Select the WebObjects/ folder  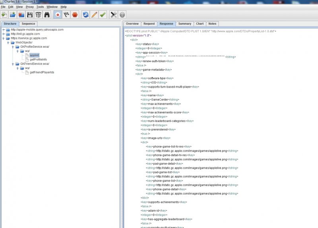point(24,43)
